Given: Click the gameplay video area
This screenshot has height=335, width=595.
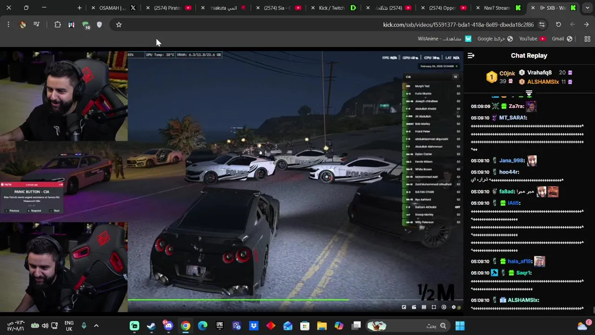Looking at the screenshot, I should [296, 181].
